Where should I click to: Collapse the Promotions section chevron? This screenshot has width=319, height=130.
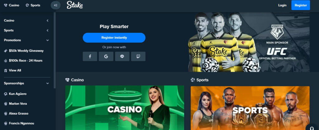pos(47,40)
